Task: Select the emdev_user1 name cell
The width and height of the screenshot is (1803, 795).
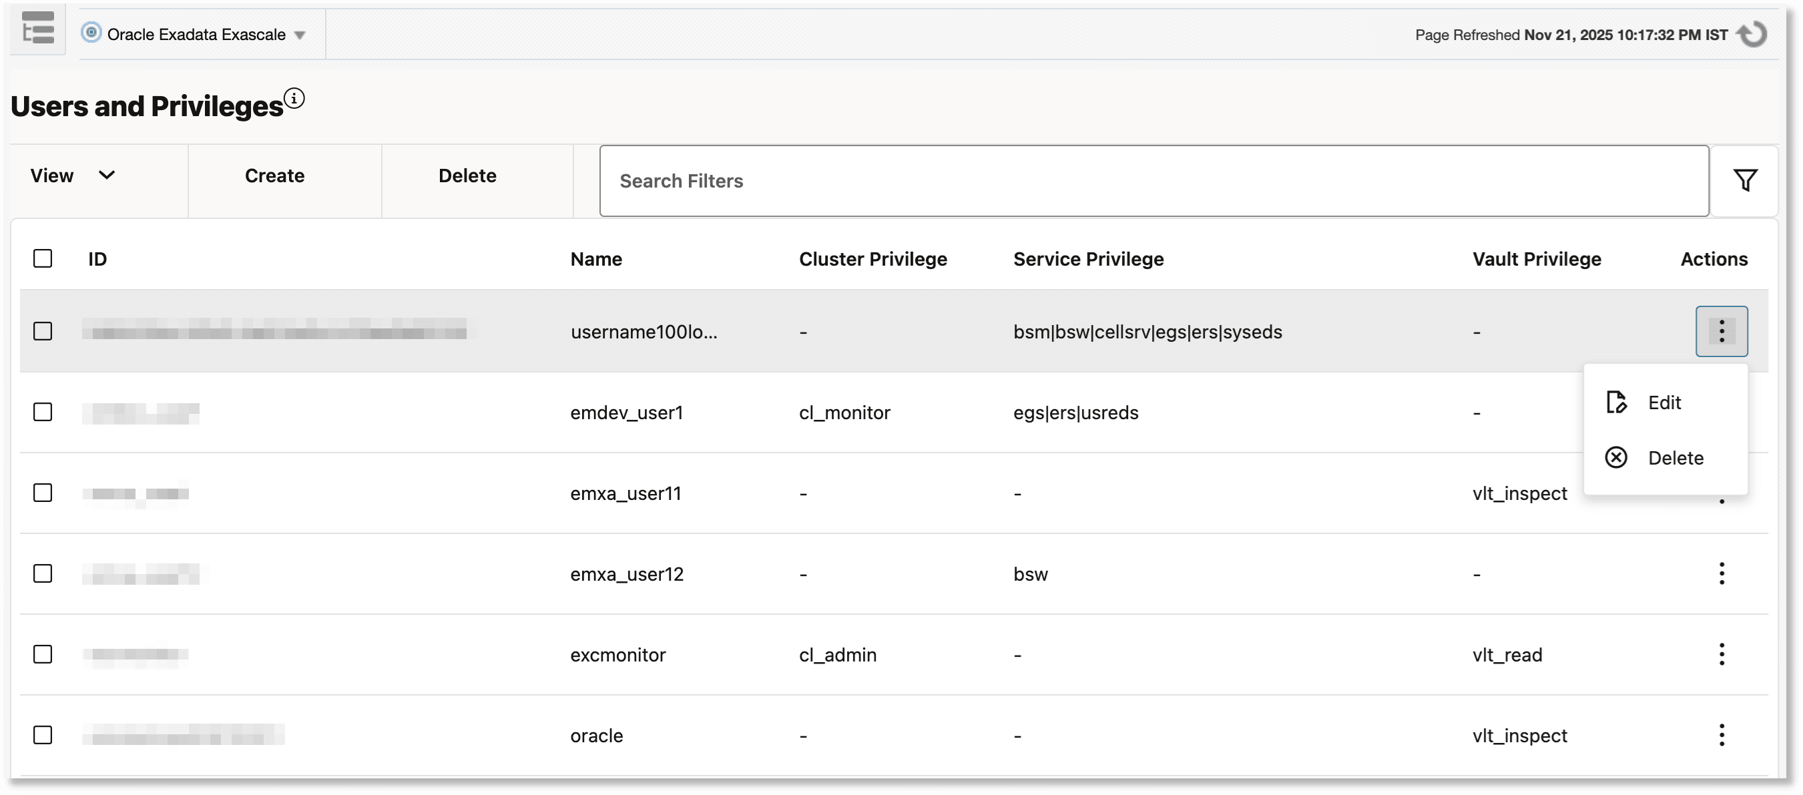Action: click(626, 413)
